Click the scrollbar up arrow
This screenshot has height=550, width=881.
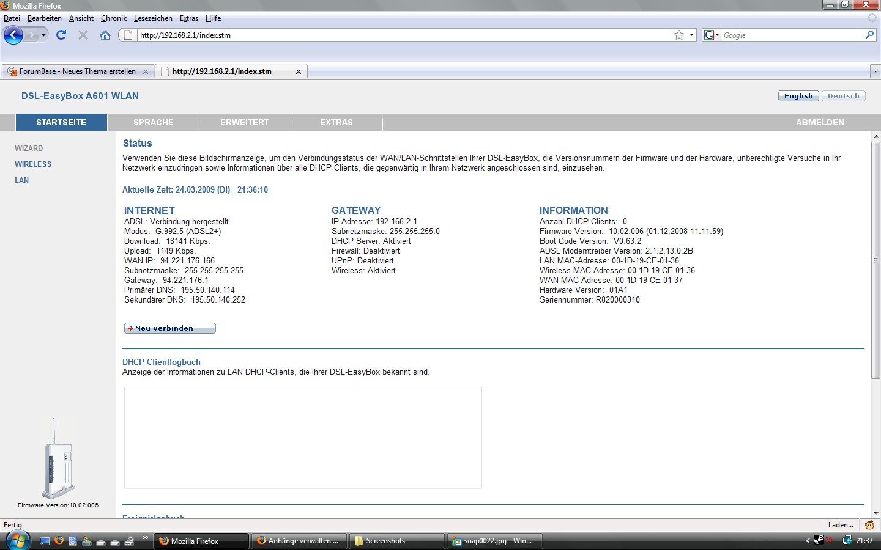pos(875,136)
